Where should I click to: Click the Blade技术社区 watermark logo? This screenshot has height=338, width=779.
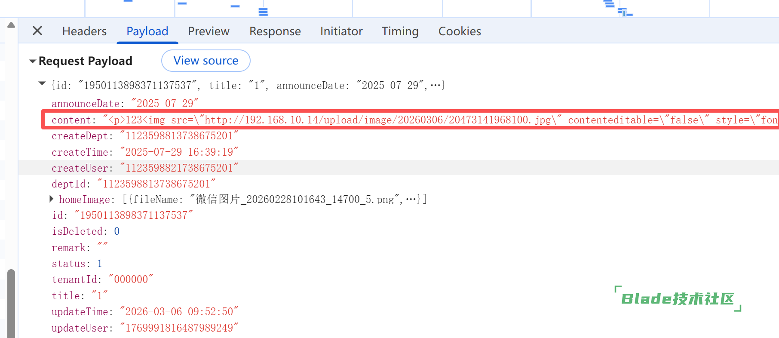point(678,299)
